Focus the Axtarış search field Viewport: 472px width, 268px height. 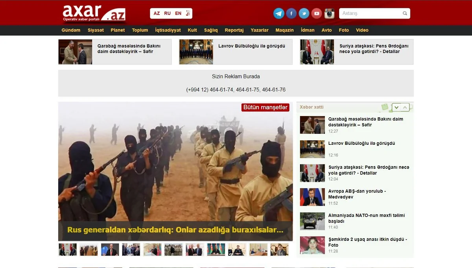(371, 13)
